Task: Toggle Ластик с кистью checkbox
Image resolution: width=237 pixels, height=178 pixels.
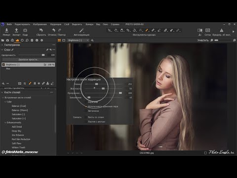Action: click(86, 122)
